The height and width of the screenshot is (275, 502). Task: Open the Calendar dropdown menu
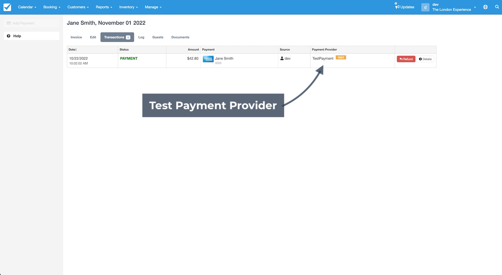pos(27,7)
